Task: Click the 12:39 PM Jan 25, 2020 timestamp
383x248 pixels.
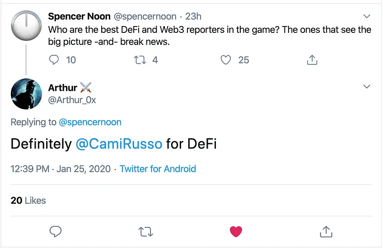Action: 61,169
